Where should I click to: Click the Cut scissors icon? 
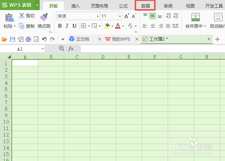coord(22,15)
